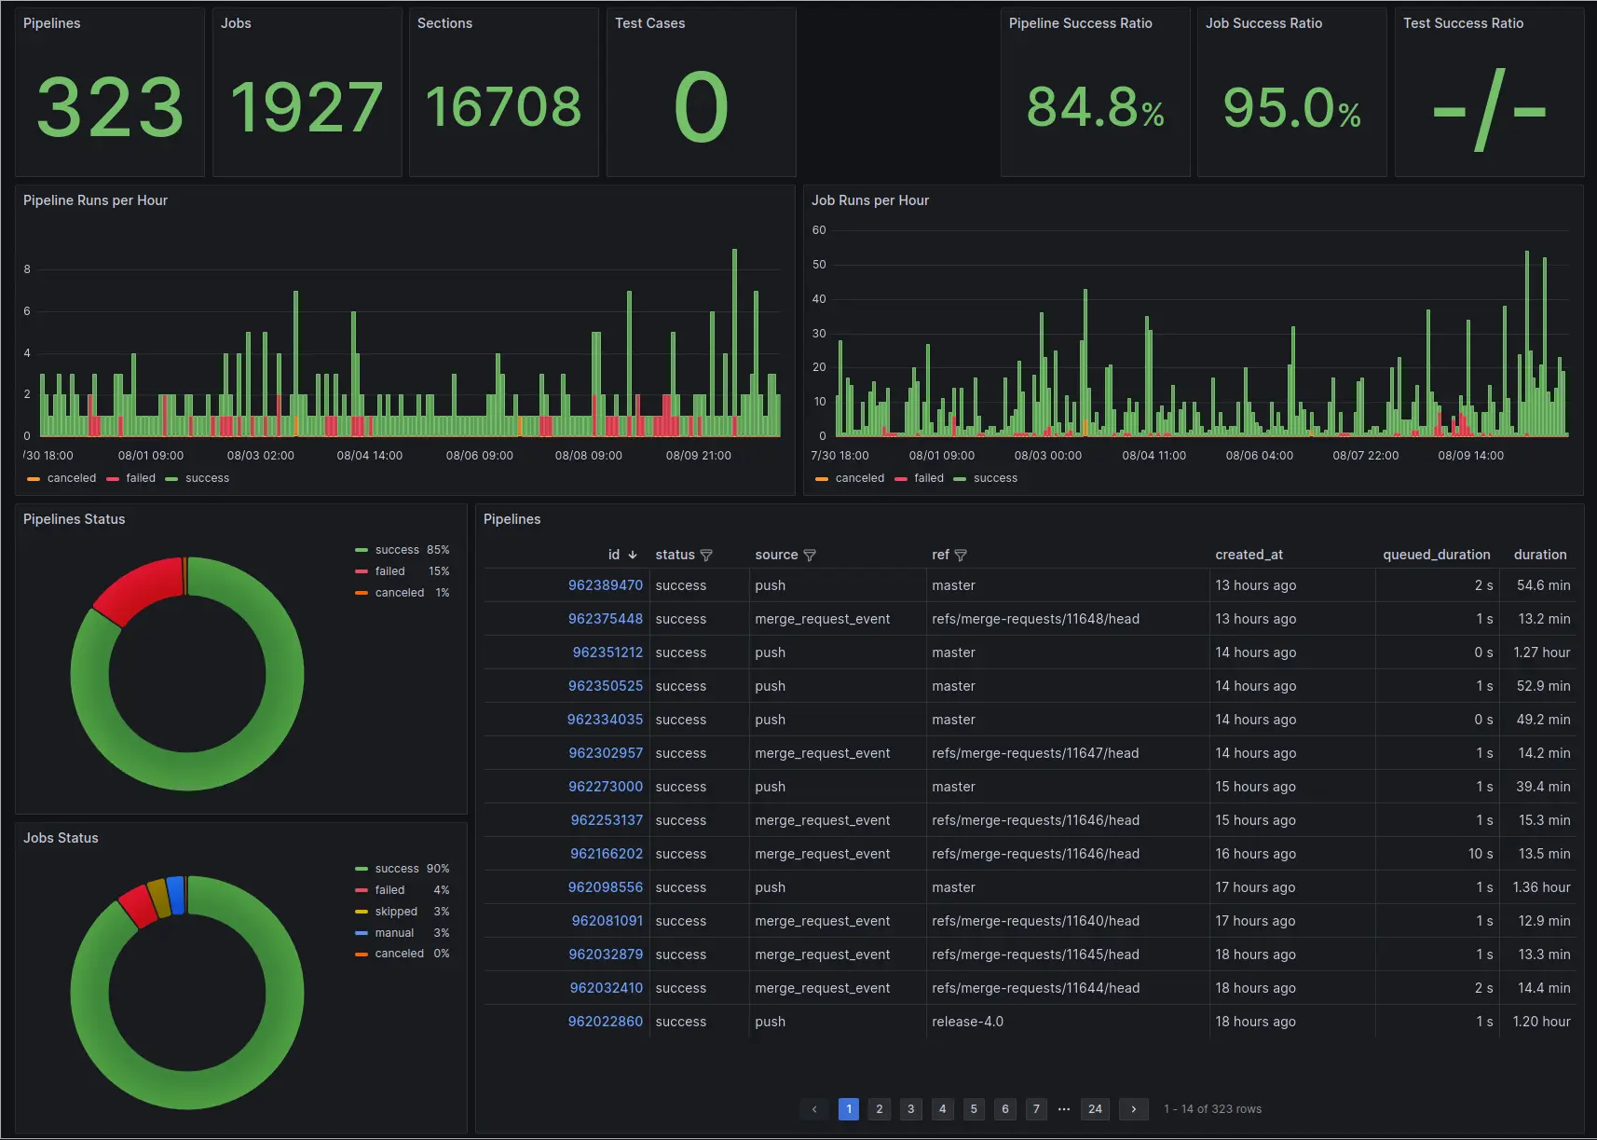Open pipeline 962273000 link
Viewport: 1597px width, 1140px height.
tap(606, 787)
